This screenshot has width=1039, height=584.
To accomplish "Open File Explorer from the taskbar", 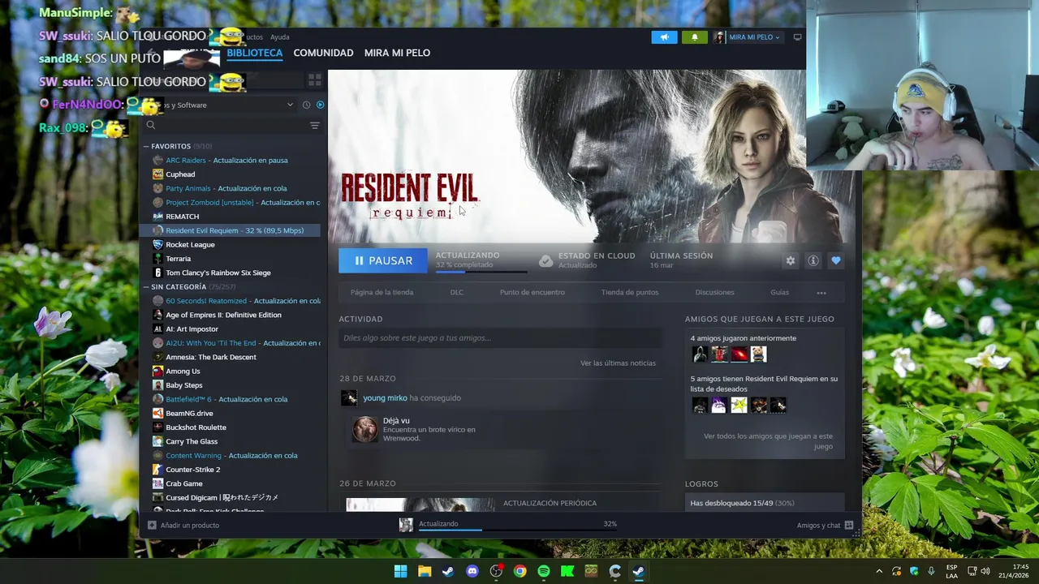I will [425, 571].
